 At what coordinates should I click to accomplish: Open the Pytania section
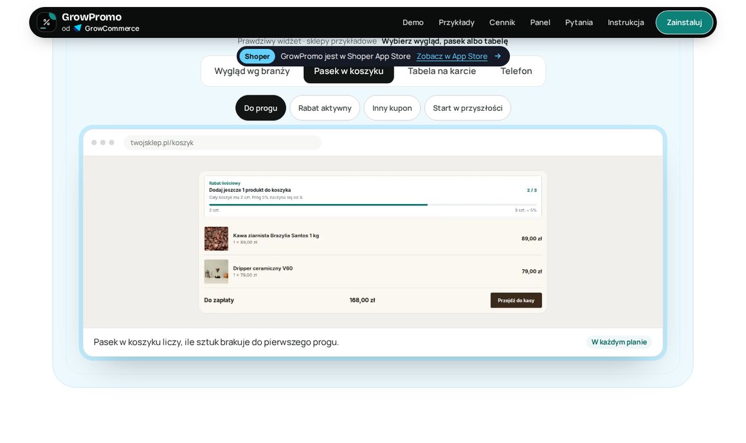tap(579, 23)
